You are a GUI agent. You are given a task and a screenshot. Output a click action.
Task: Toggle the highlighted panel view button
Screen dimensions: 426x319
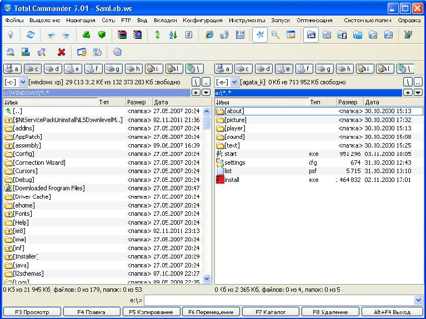click(x=311, y=35)
